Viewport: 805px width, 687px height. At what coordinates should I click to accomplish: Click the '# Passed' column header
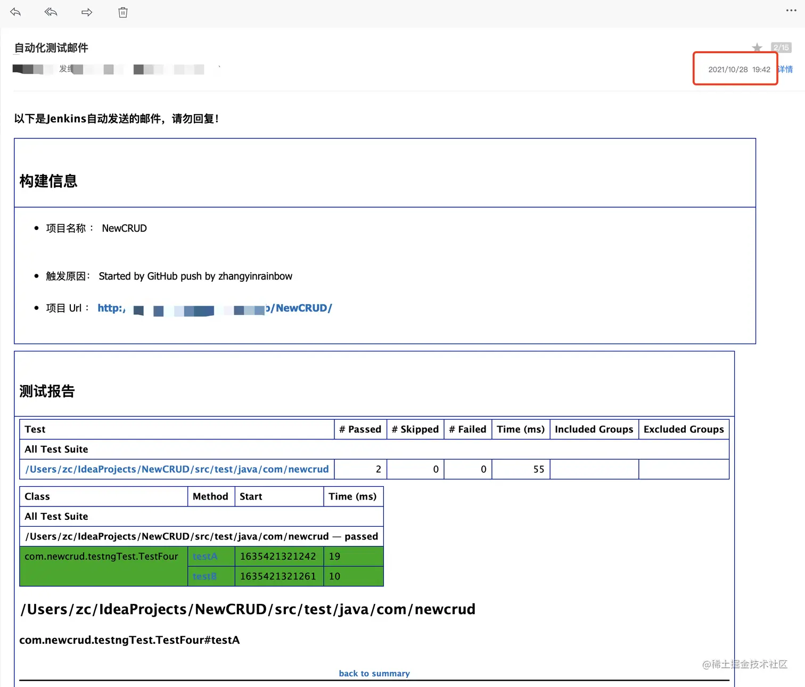click(360, 429)
